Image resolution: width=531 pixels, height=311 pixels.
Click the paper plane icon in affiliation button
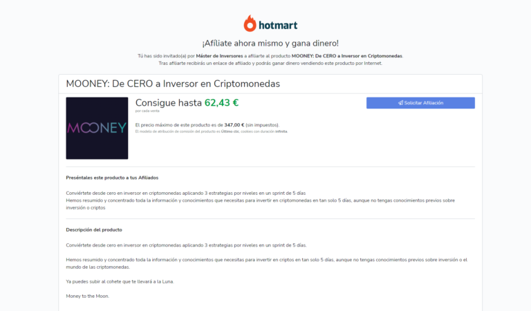coord(400,103)
